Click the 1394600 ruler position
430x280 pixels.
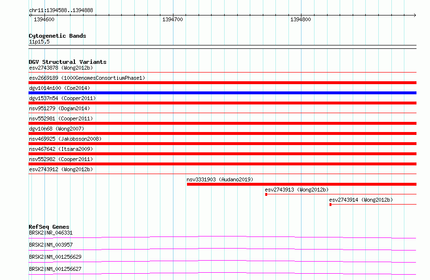tap(44, 19)
